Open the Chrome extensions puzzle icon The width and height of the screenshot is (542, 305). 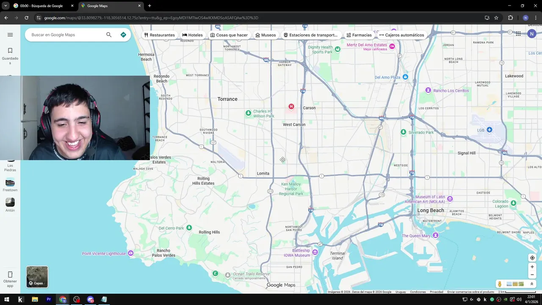coord(510,18)
